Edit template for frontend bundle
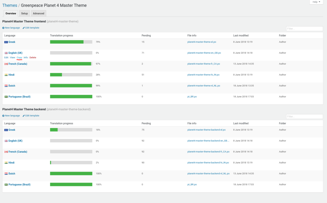The image size is (327, 203). pos(32,28)
